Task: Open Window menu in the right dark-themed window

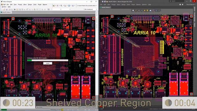Action: 144,5
